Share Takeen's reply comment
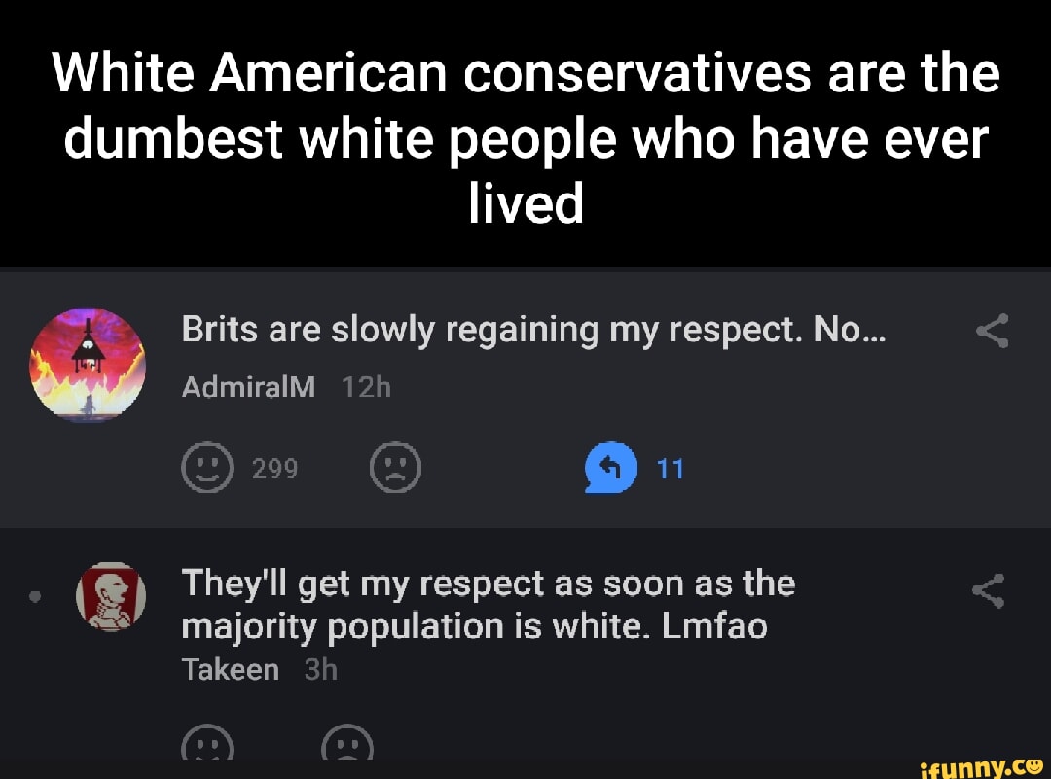 [988, 589]
